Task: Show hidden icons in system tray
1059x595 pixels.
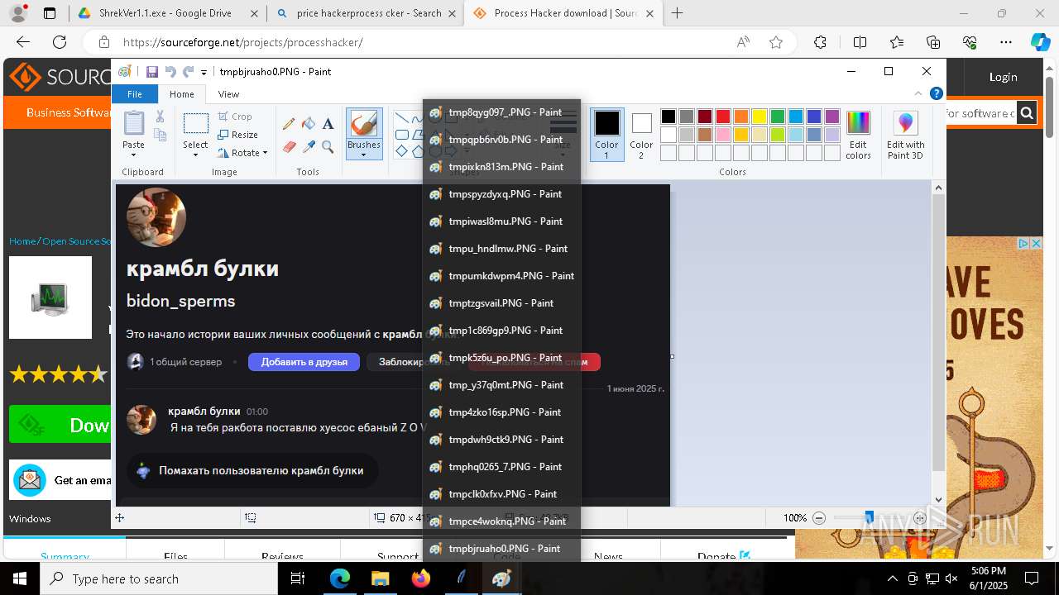Action: tap(892, 578)
